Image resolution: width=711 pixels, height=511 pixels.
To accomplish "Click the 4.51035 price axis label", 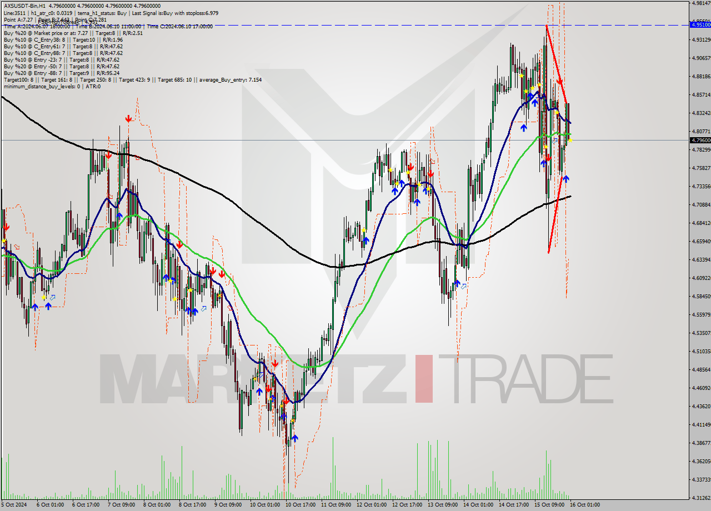I will tap(701, 352).
